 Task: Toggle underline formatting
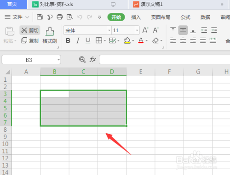coord(88,40)
